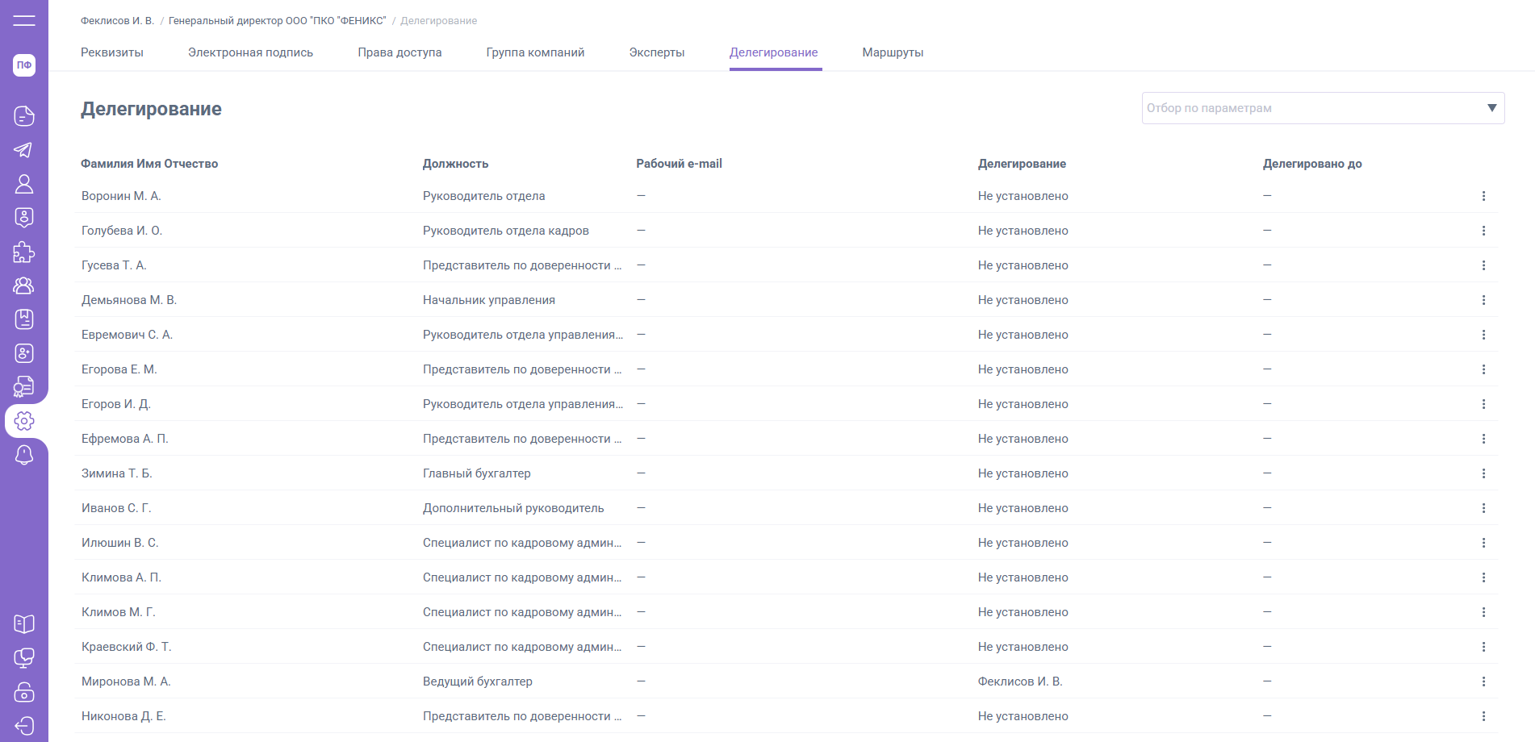Screen dimensions: 1535x742
Task: Open the notifications bell icon
Action: point(24,455)
